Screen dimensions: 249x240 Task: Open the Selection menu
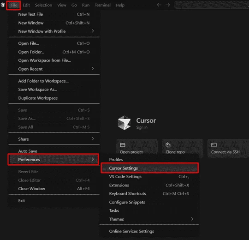pos(43,5)
